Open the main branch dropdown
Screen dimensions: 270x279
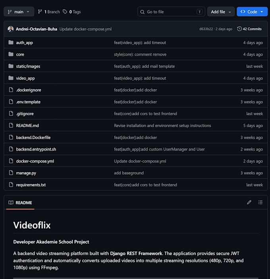click(x=19, y=12)
